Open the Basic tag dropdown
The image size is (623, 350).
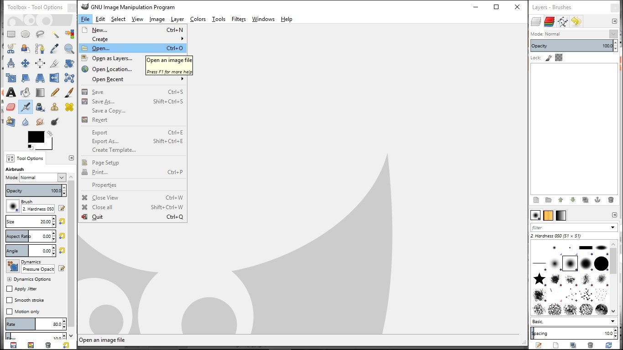click(x=574, y=322)
